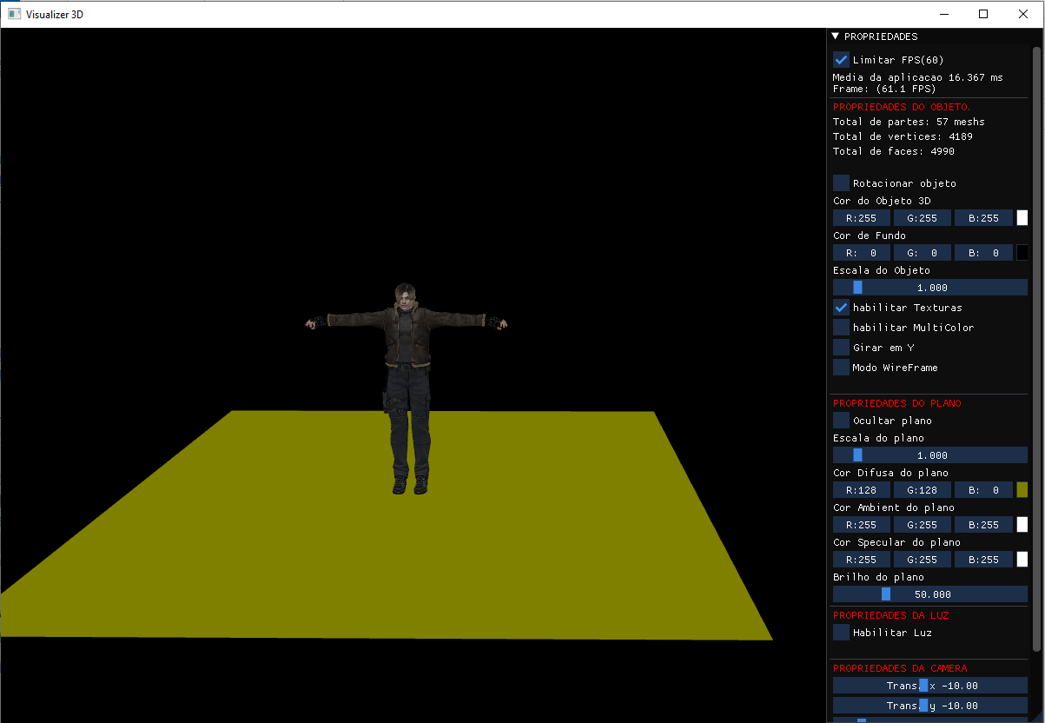Click the Visualizer 3D title bar icon

(12, 13)
